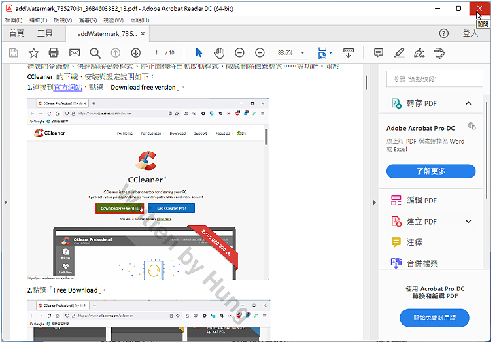Select the highlighter pen tool

pos(398,52)
